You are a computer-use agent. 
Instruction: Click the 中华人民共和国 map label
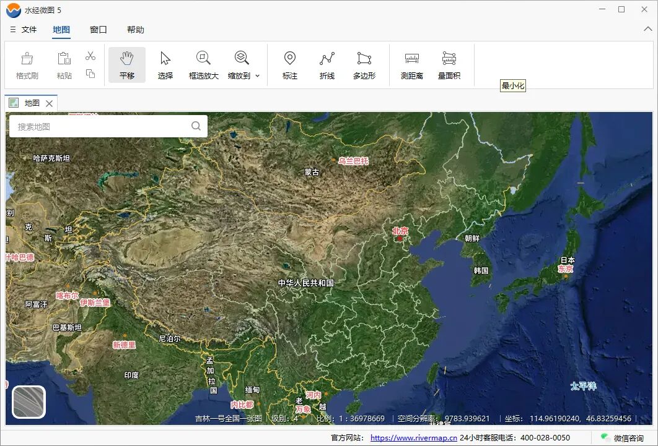point(306,283)
